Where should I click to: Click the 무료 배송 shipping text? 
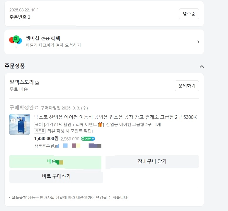[x=18, y=89]
